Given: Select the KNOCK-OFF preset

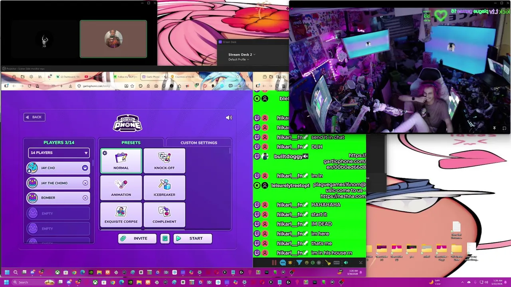Looking at the screenshot, I should click(164, 160).
